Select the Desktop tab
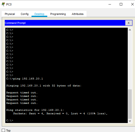 pyautogui.click(x=39, y=14)
